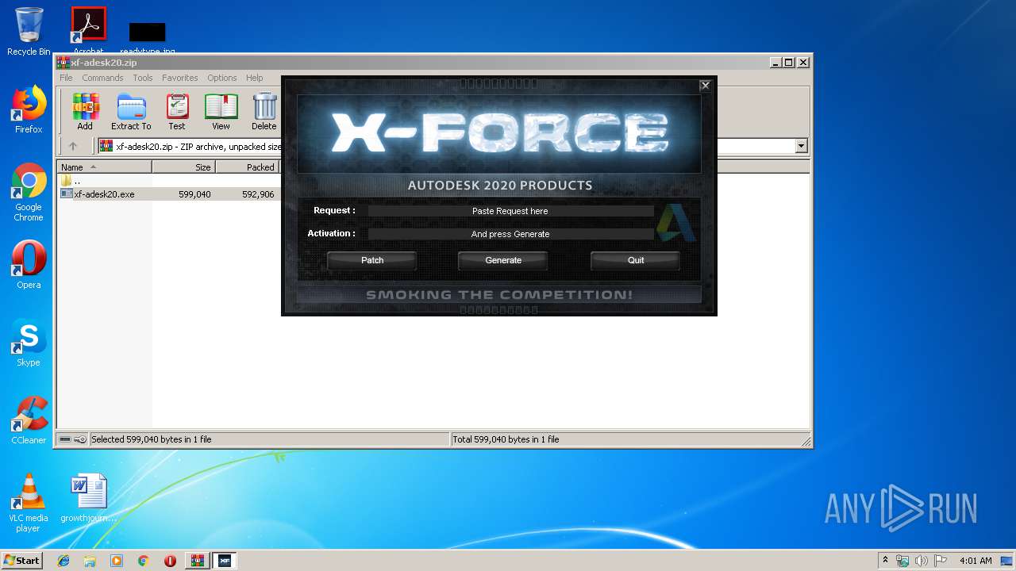Open the Google Chrome desktop shortcut

coord(29,192)
